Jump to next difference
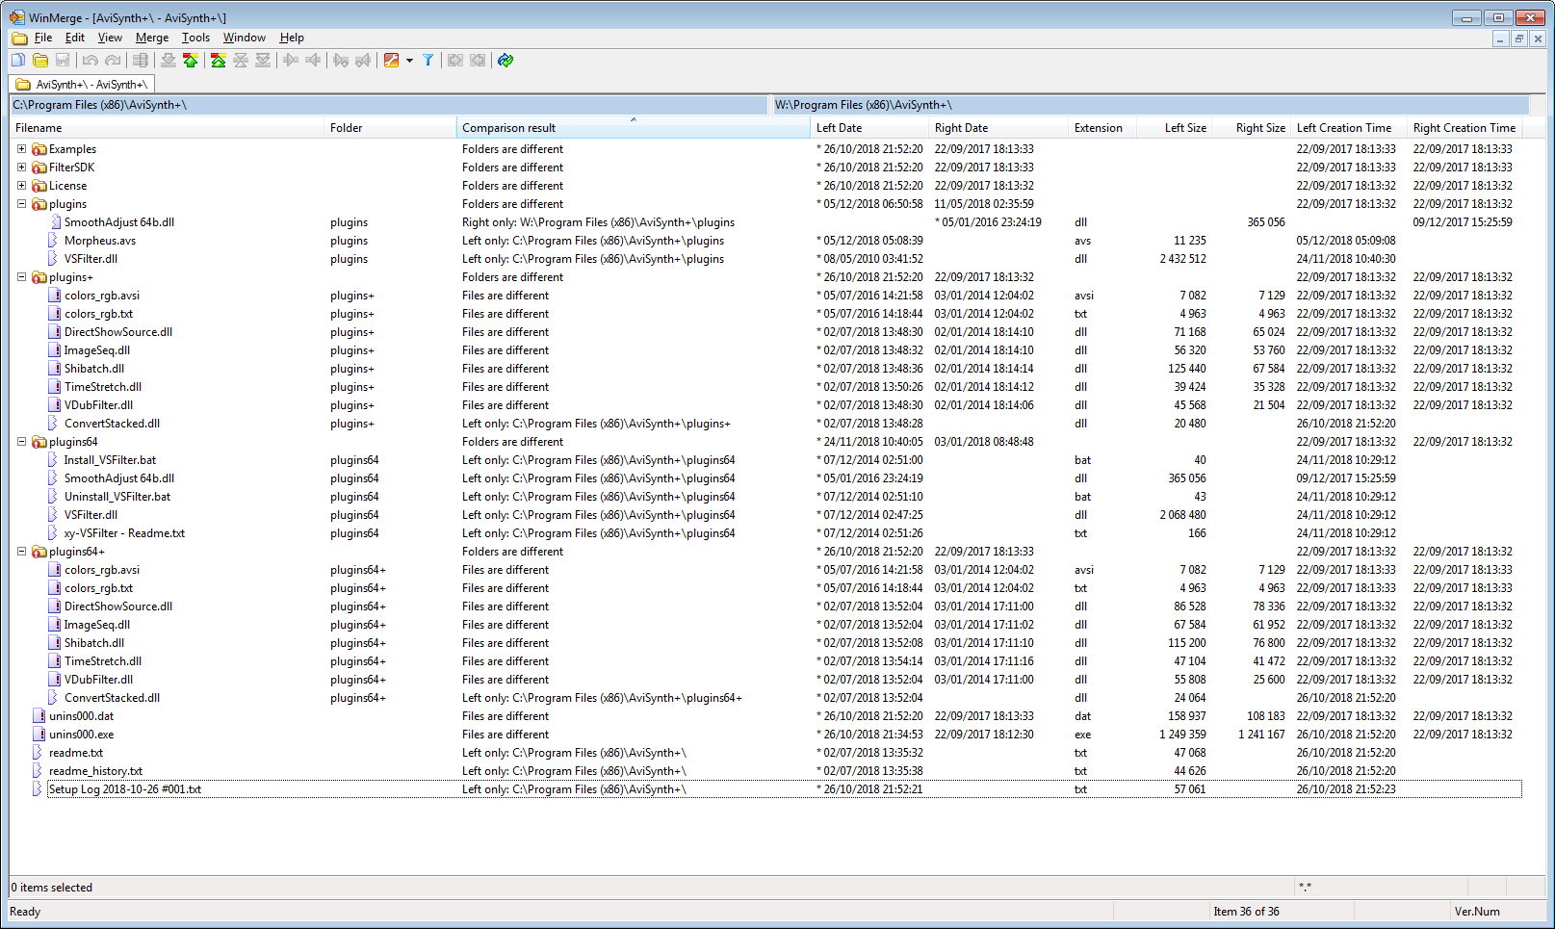The image size is (1555, 929). tap(168, 61)
